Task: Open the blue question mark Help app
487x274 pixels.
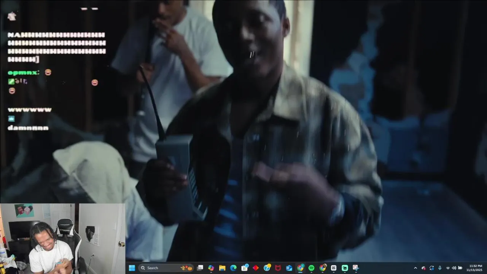Action: pyautogui.click(x=267, y=268)
